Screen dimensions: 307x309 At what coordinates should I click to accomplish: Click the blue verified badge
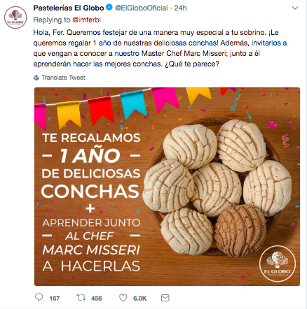click(109, 8)
